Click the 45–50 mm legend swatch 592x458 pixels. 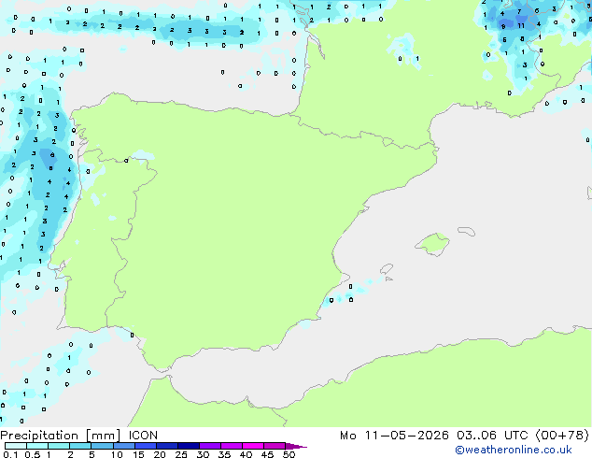275,446
